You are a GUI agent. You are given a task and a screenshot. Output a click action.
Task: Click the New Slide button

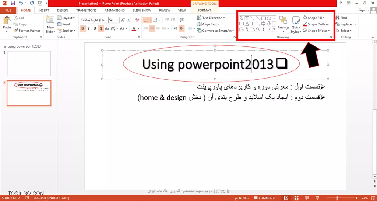pos(50,25)
